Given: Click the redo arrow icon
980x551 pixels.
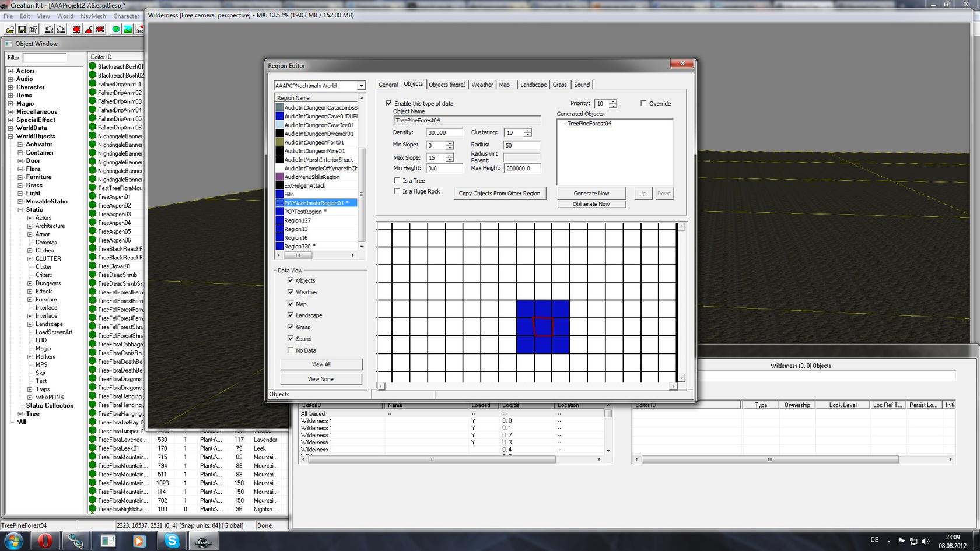Looking at the screenshot, I should [61, 29].
